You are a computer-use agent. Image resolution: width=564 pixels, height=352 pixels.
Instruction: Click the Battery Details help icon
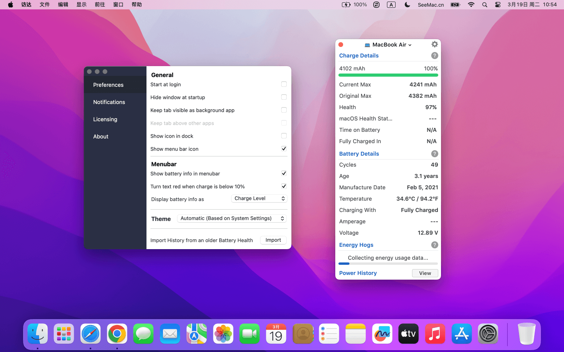pos(434,154)
